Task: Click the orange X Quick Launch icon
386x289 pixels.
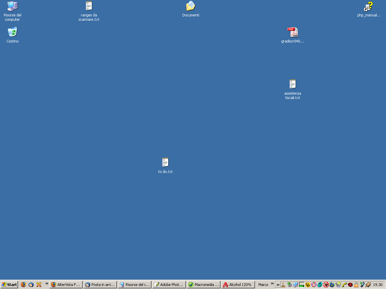Action: pos(39,285)
